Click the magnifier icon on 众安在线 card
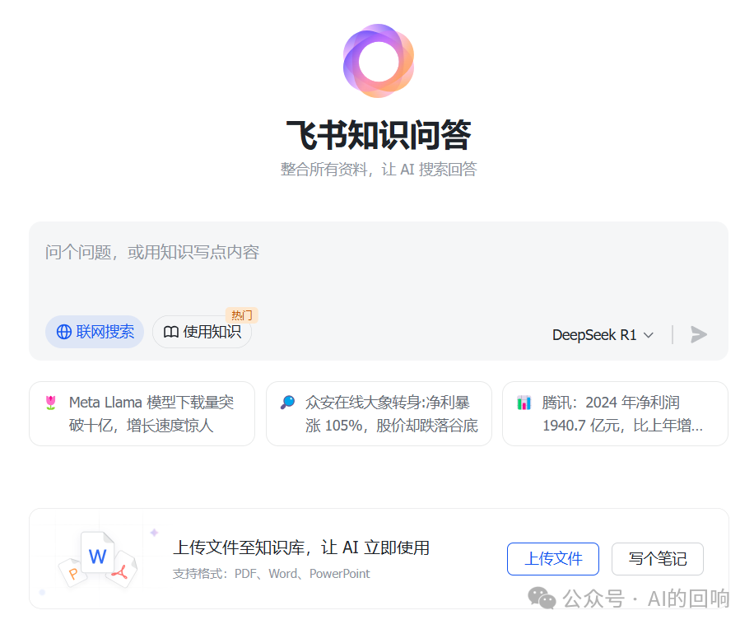Image resolution: width=754 pixels, height=629 pixels. pyautogui.click(x=287, y=402)
